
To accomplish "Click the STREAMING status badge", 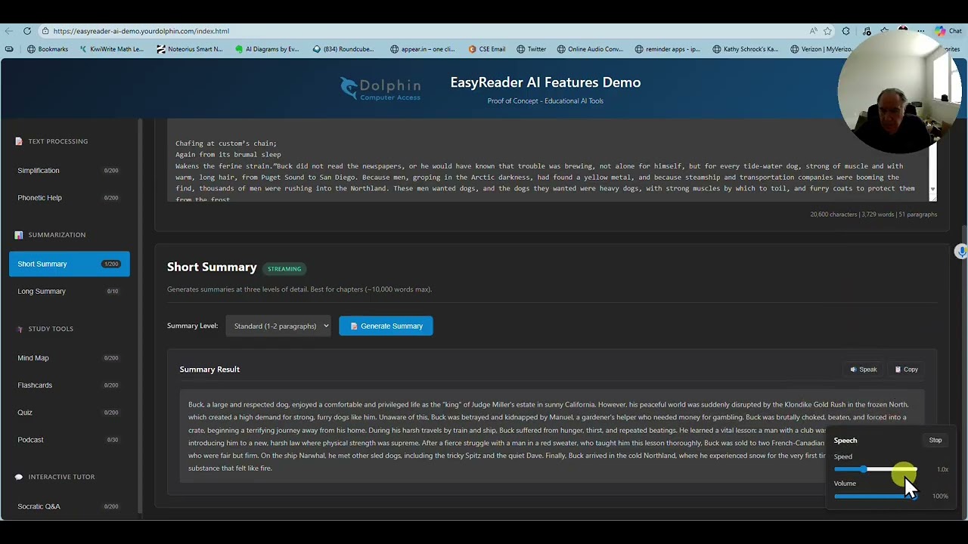I will click(284, 269).
